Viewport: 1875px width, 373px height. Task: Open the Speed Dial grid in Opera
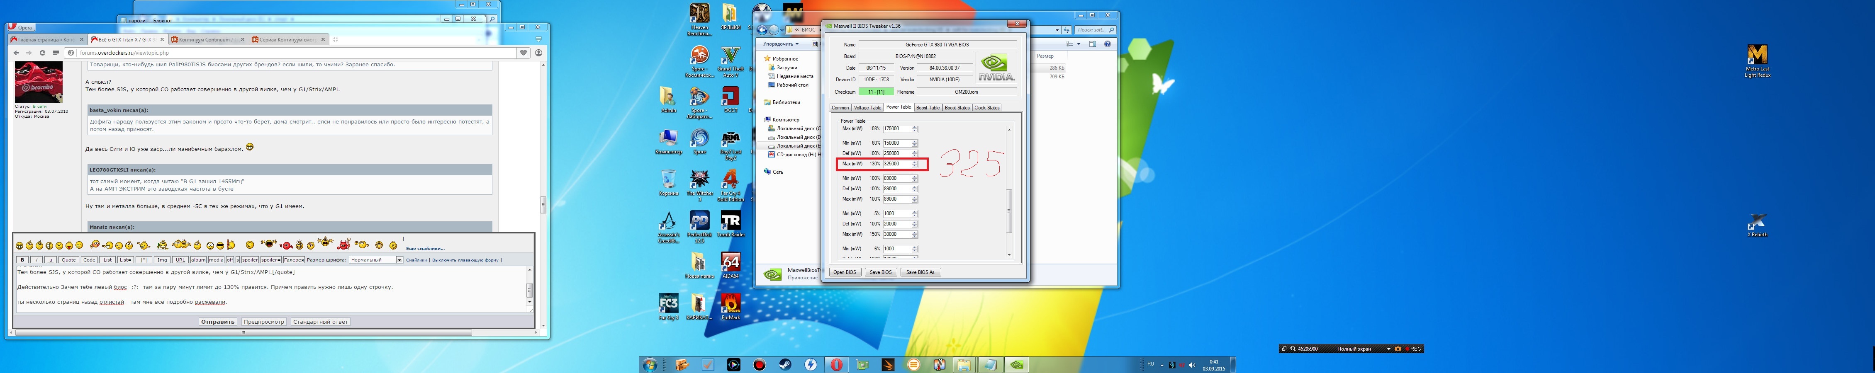(x=55, y=52)
